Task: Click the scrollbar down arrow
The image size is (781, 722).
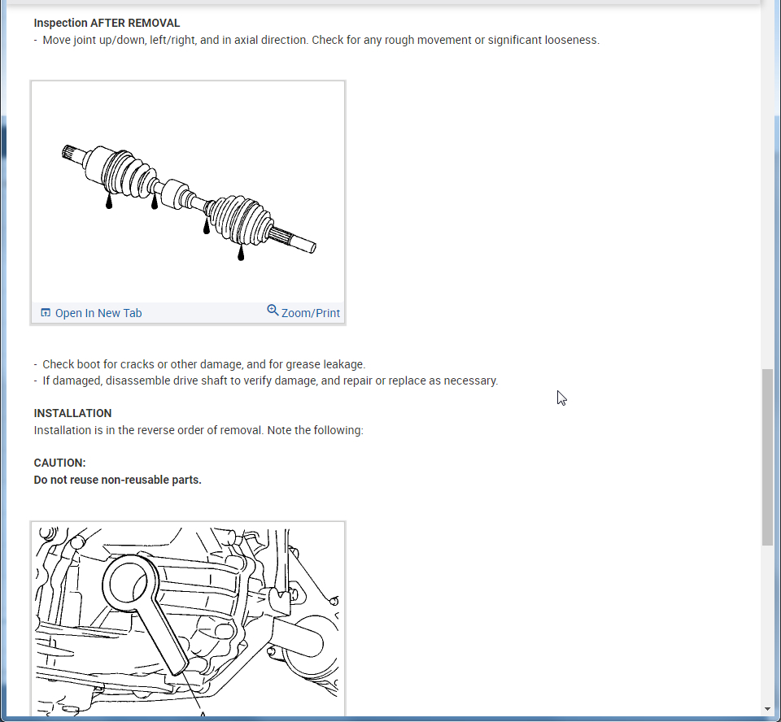Action: pos(767,709)
